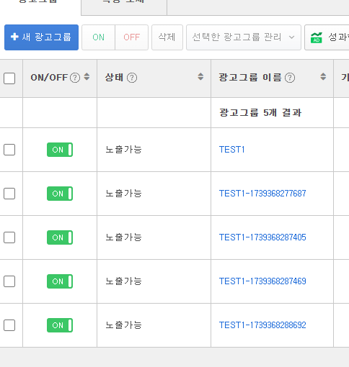Tick the select-all header checkbox

point(9,78)
